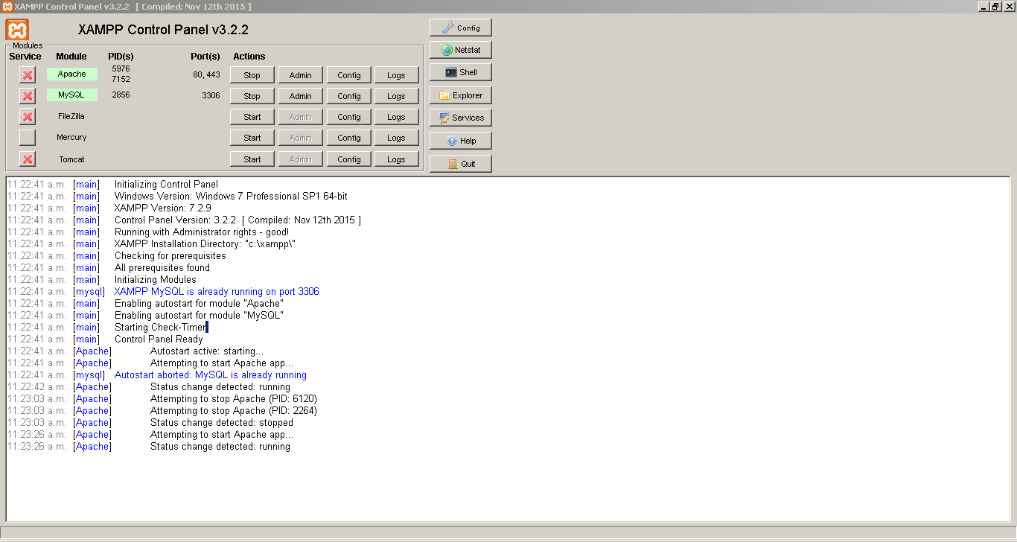1017x542 pixels.
Task: Open Apache Config menu
Action: (348, 75)
